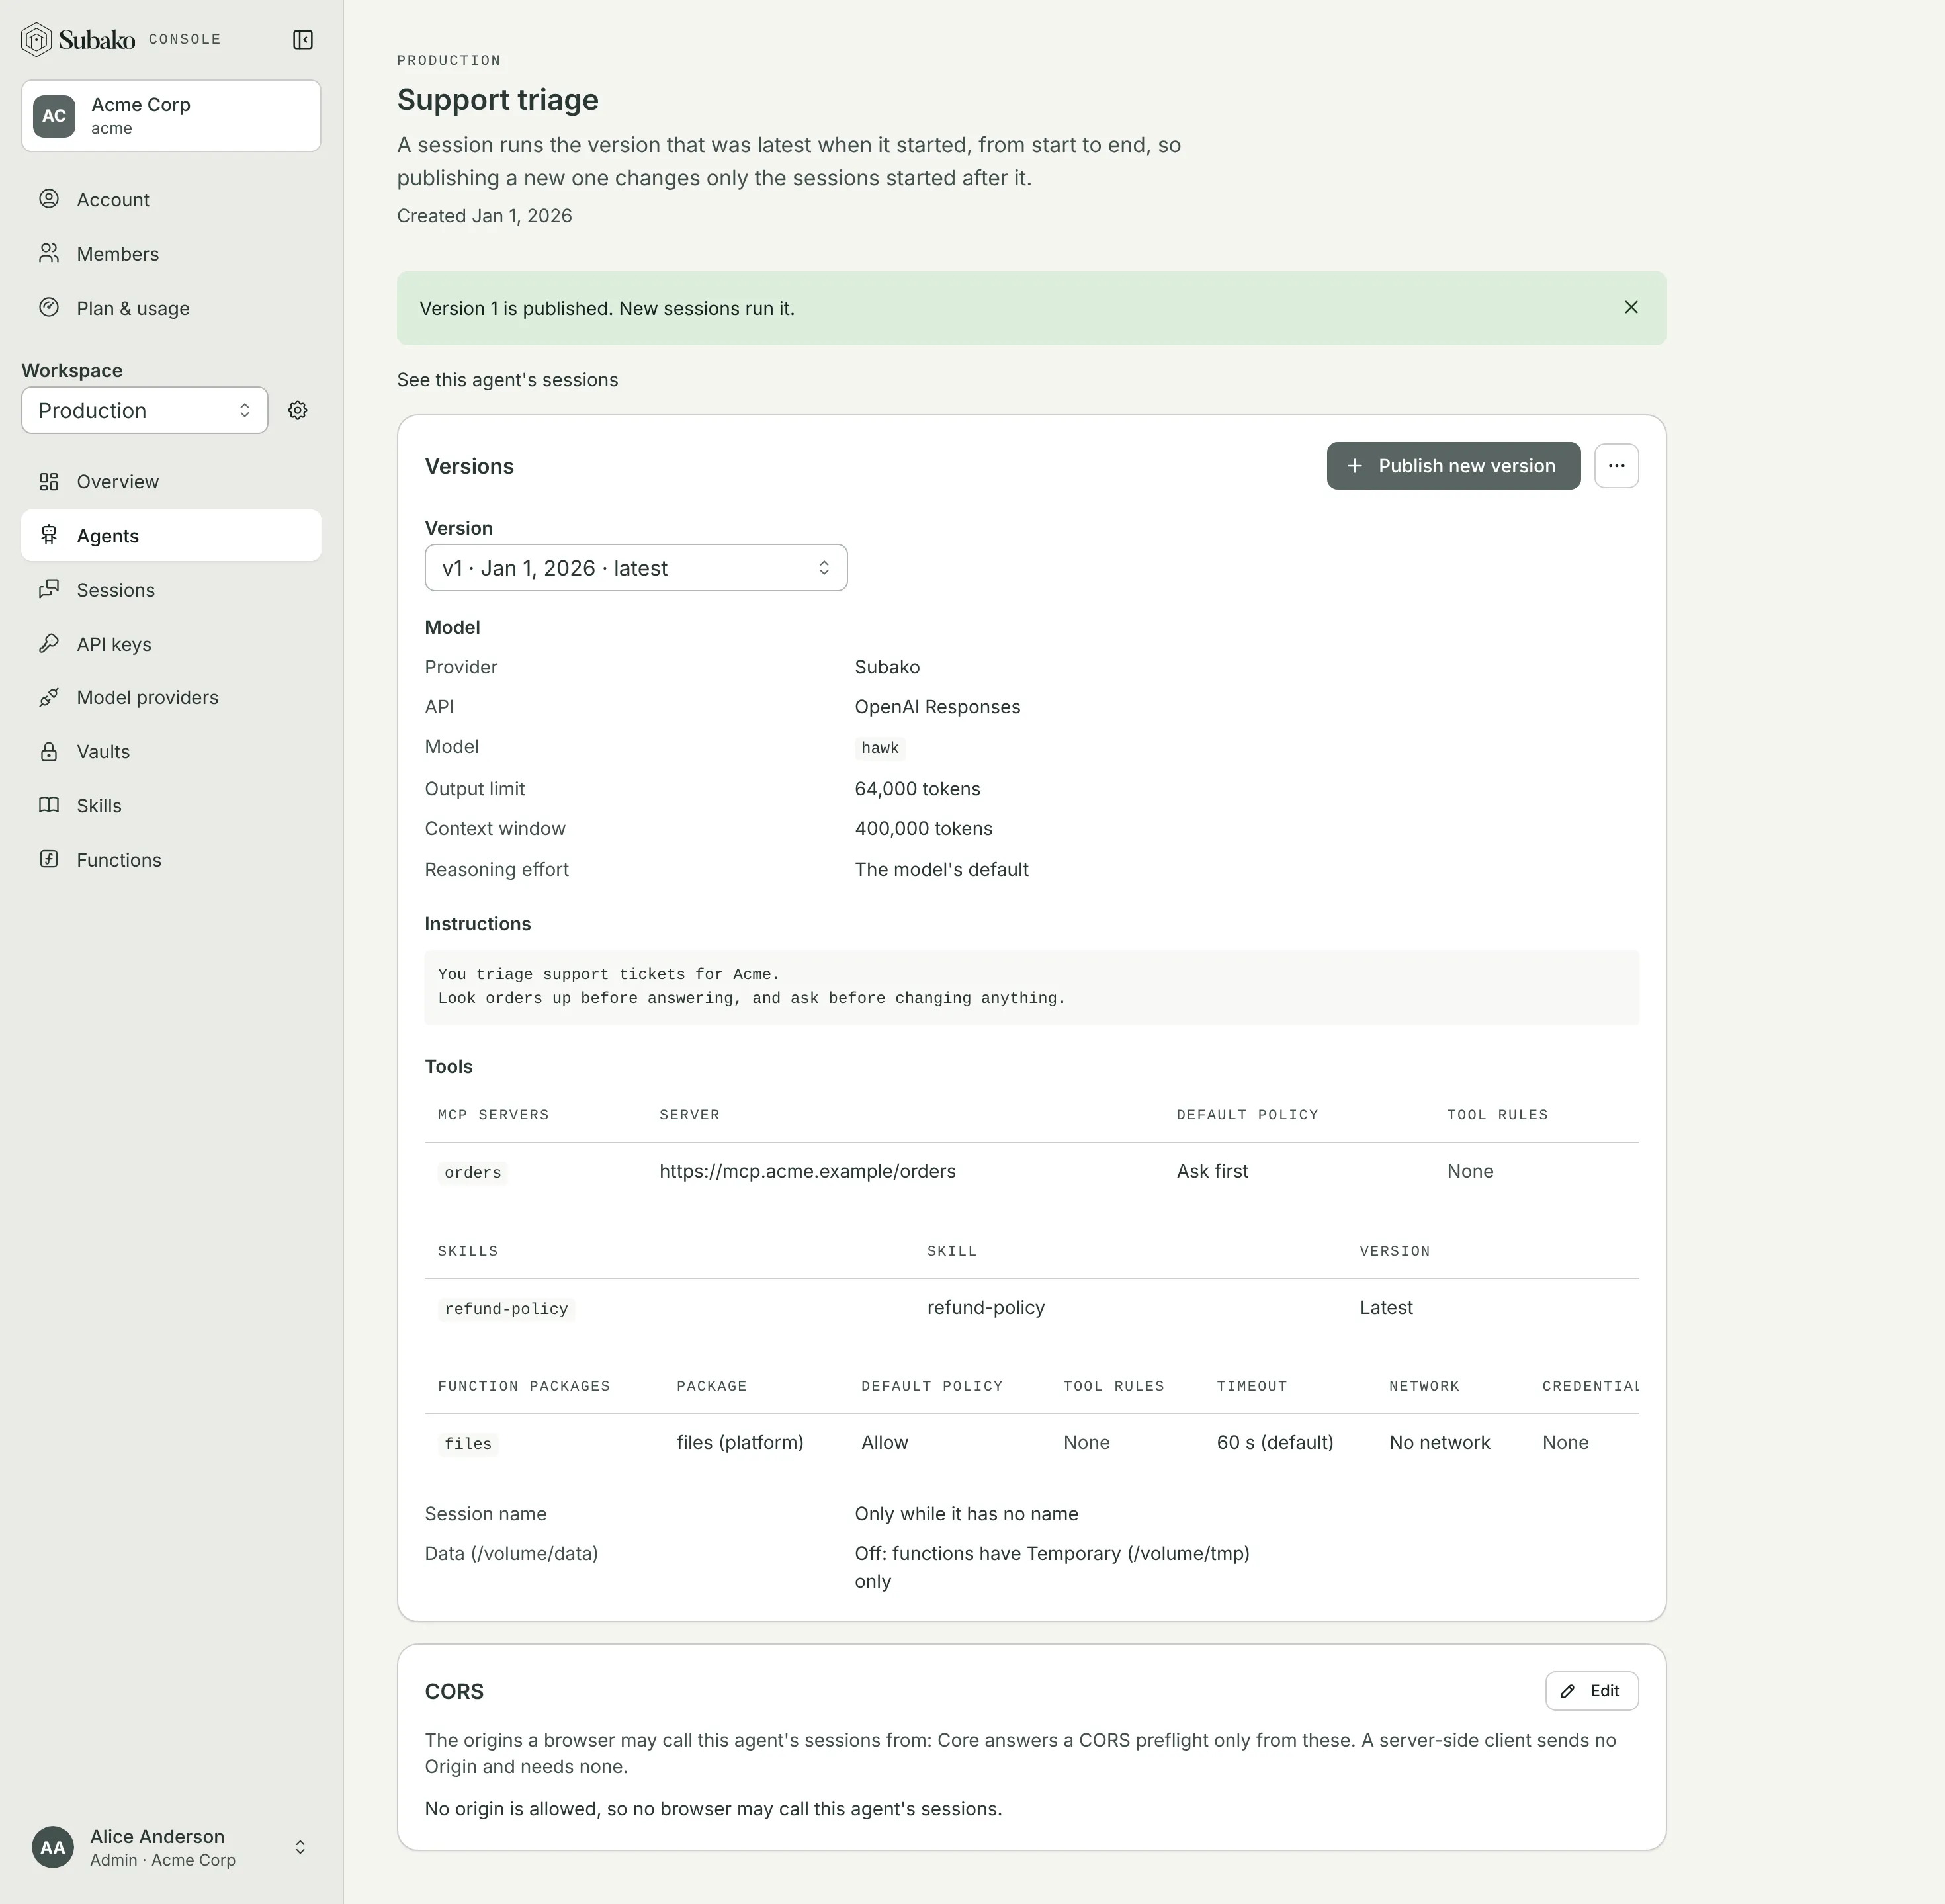
Task: Click Publish new version button
Action: click(1453, 466)
